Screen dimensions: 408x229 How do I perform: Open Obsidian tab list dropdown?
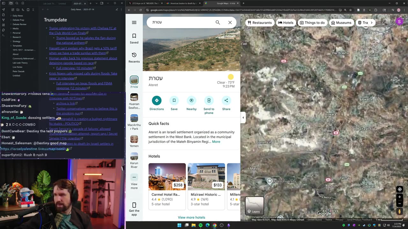96,3
